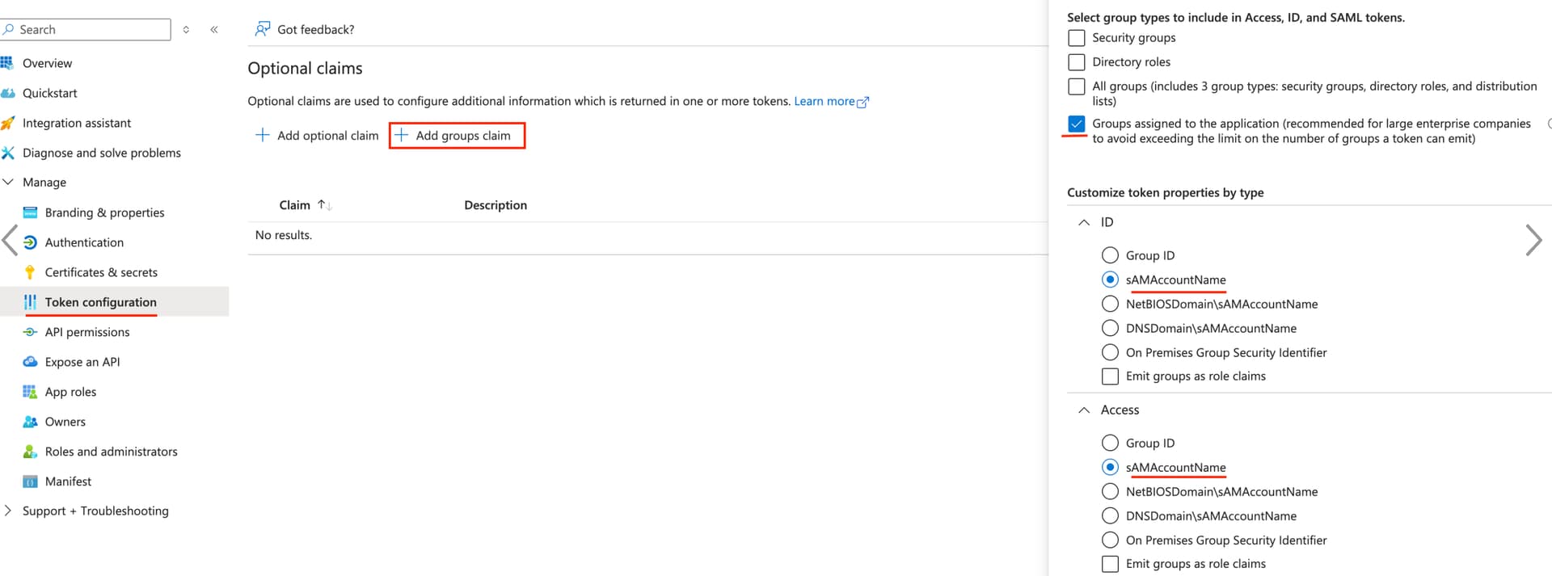Click the up/down expand arrows beside search
Screen dimensions: 1552x576
pos(186,29)
